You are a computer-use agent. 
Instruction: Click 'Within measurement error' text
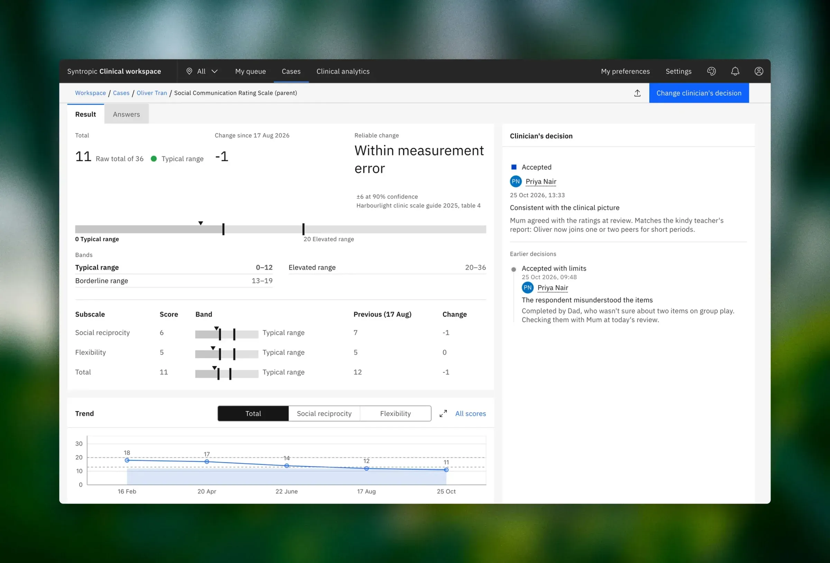click(419, 159)
